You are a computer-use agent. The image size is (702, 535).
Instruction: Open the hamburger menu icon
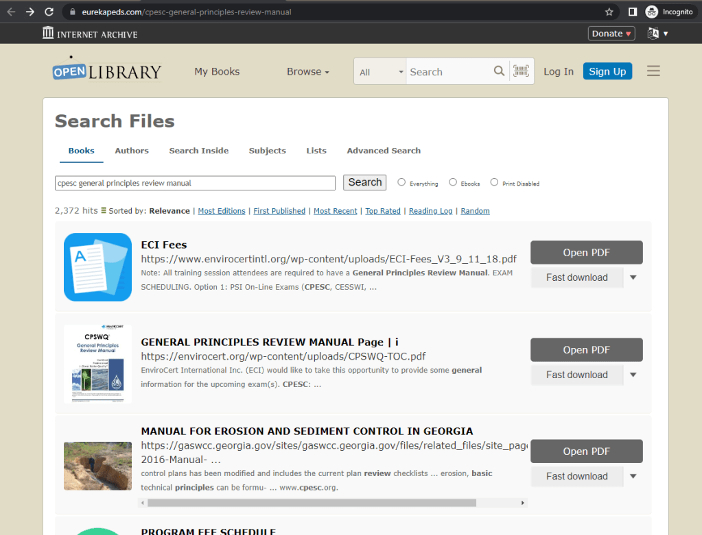[x=653, y=71]
